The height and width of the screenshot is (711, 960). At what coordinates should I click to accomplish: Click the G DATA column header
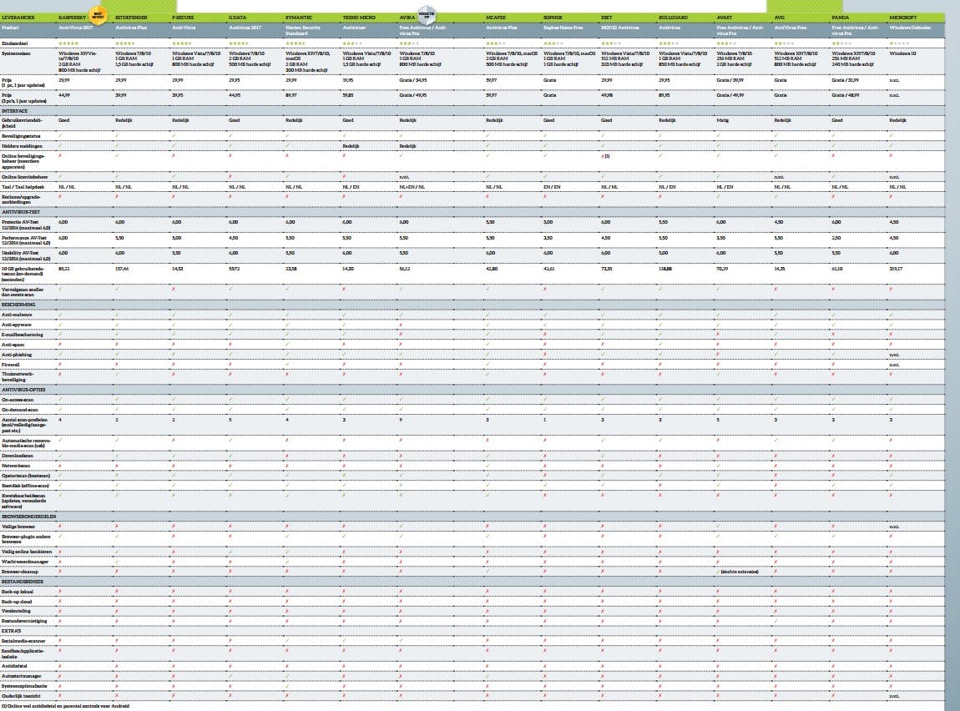[x=238, y=18]
